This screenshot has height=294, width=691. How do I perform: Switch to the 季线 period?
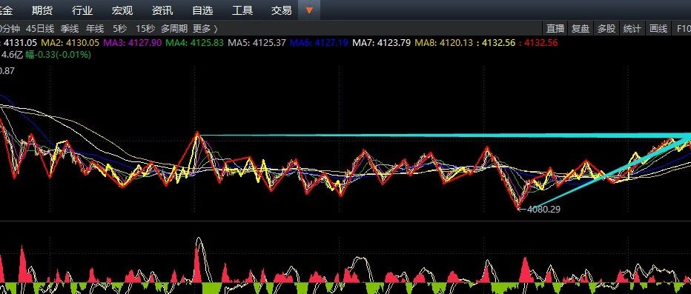tap(70, 29)
